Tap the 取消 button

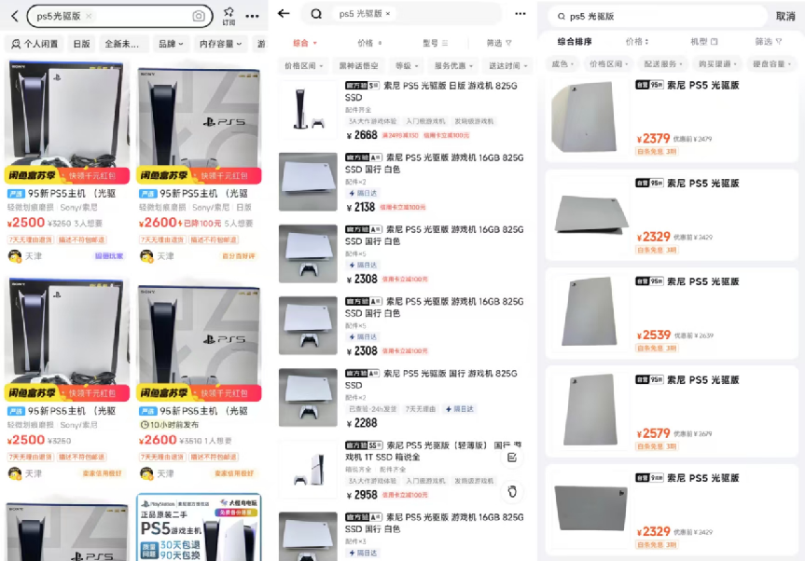(x=785, y=17)
